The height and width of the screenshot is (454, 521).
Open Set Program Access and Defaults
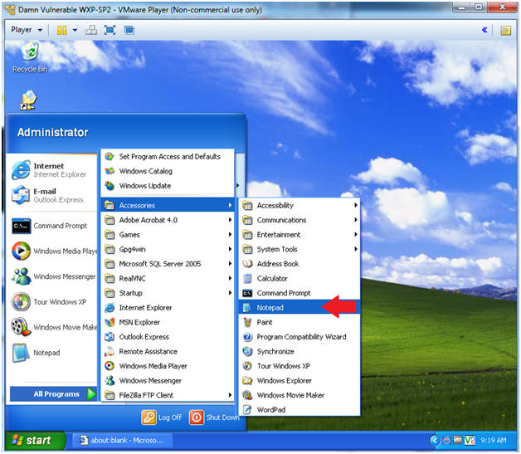click(x=168, y=157)
